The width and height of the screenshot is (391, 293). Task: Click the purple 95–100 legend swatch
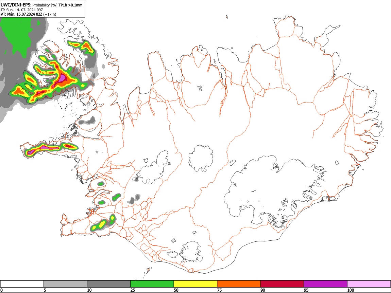(x=326, y=284)
